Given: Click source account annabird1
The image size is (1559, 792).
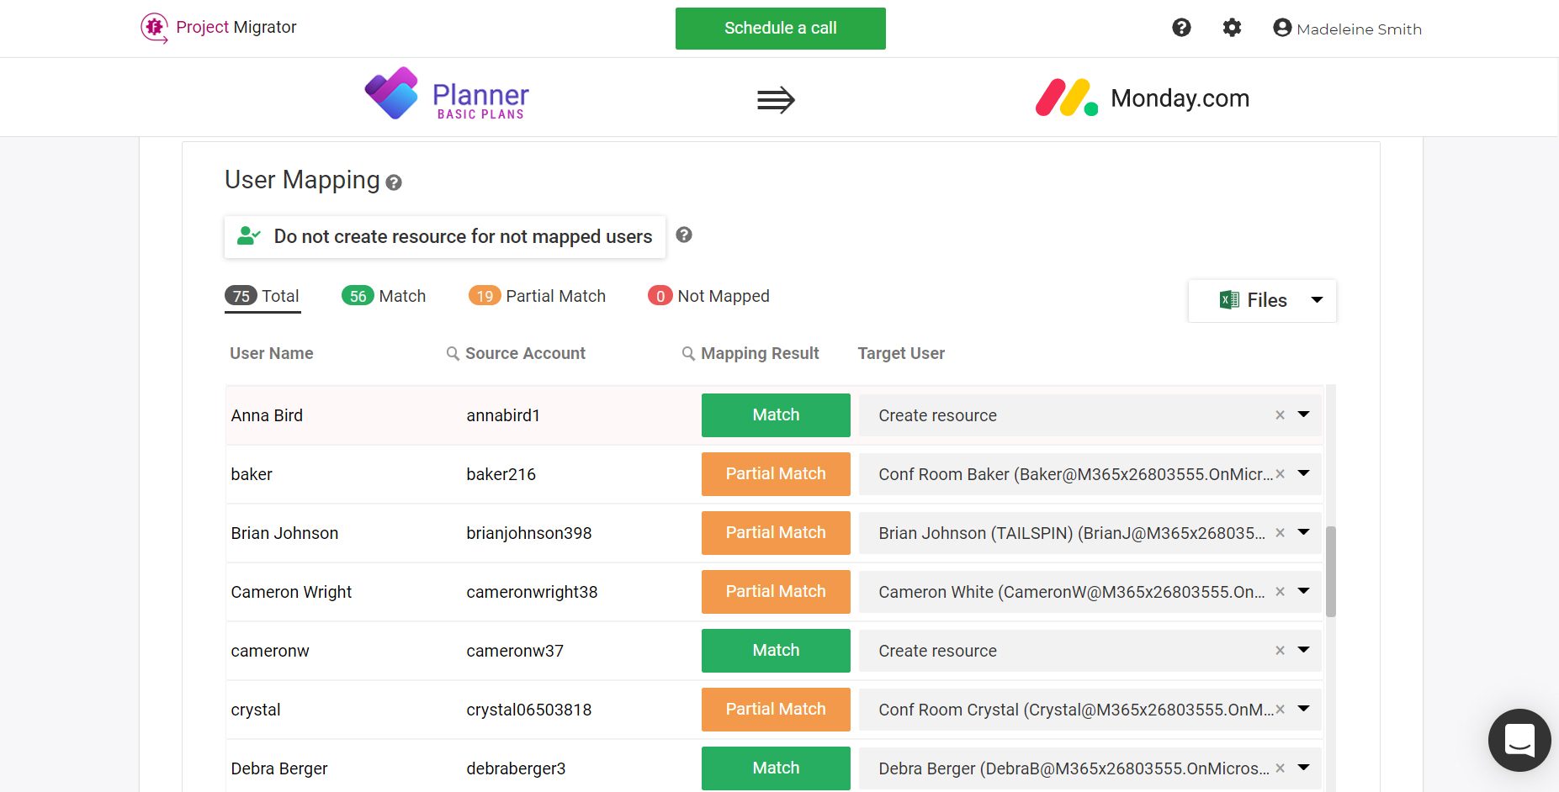Looking at the screenshot, I should (503, 416).
